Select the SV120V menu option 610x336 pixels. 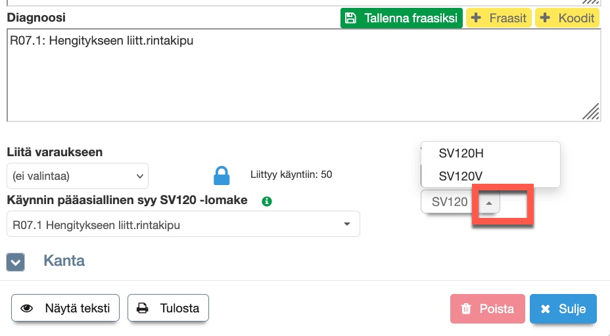click(461, 176)
